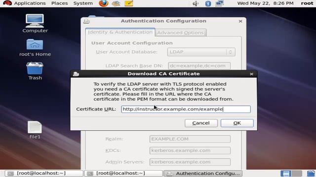Click the Bluetooth tray icon
316x177 pixels.
pos(208,3)
